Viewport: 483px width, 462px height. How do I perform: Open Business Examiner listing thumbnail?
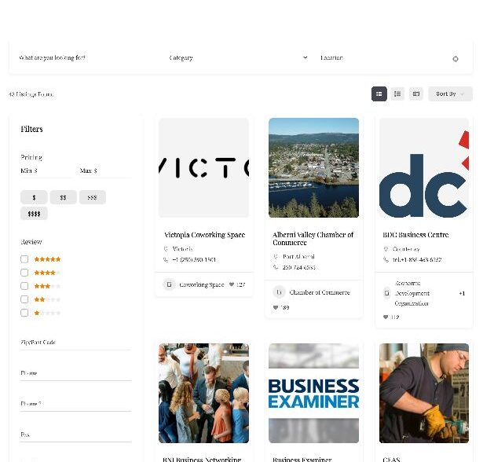coord(313,393)
